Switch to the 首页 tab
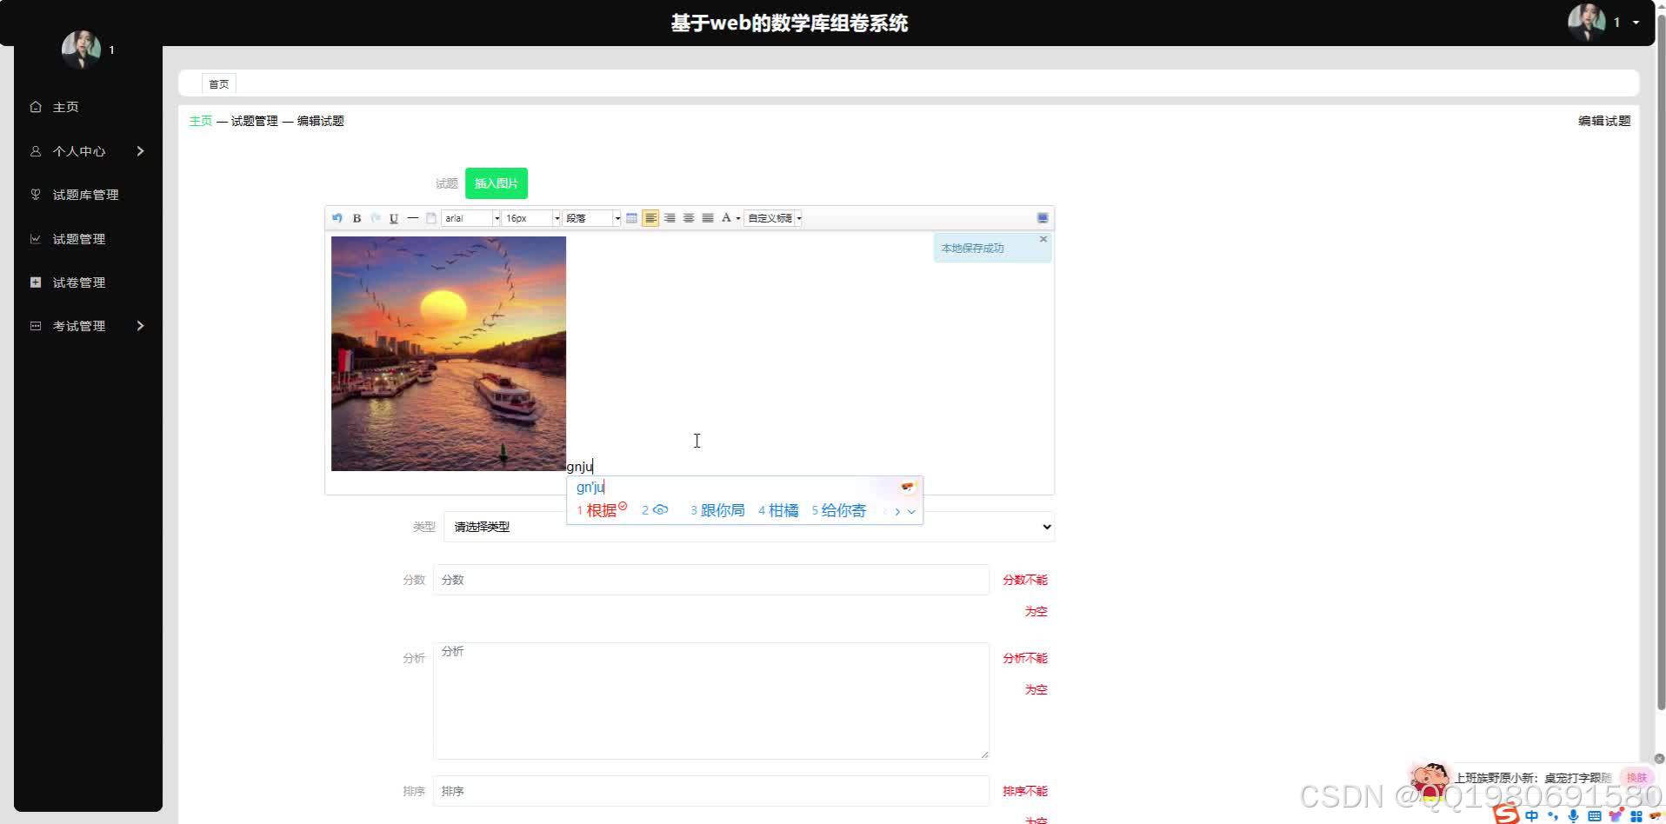1666x824 pixels. tap(218, 83)
